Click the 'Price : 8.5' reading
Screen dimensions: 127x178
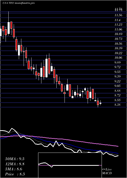pyautogui.click(x=15, y=174)
